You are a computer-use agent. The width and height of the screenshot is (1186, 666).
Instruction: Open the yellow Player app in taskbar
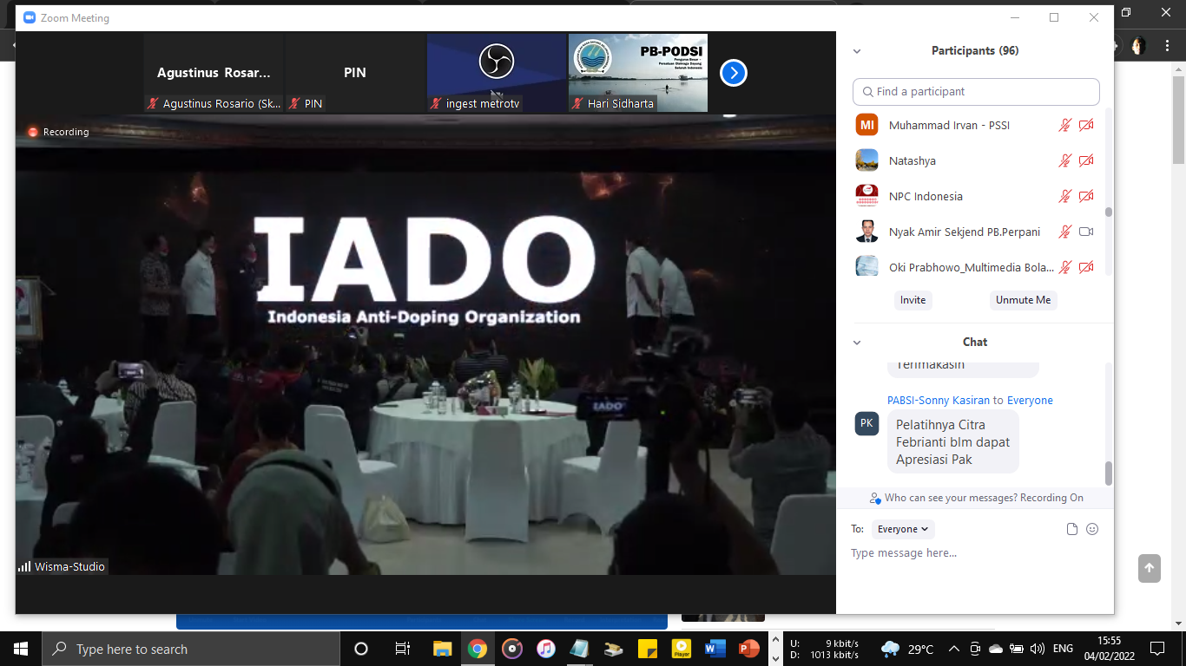682,649
